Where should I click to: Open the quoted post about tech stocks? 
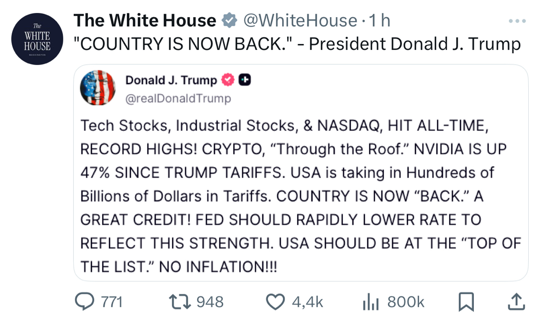point(300,196)
